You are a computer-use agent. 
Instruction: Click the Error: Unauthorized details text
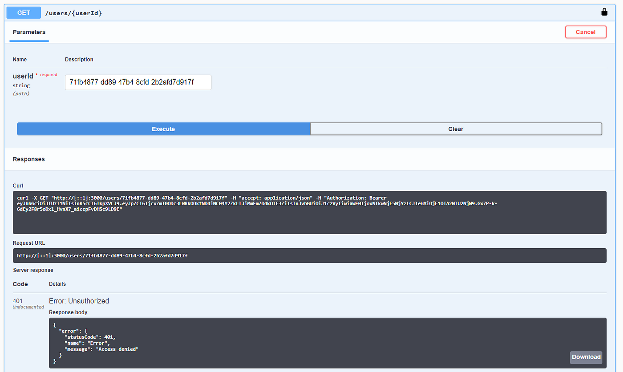point(79,301)
